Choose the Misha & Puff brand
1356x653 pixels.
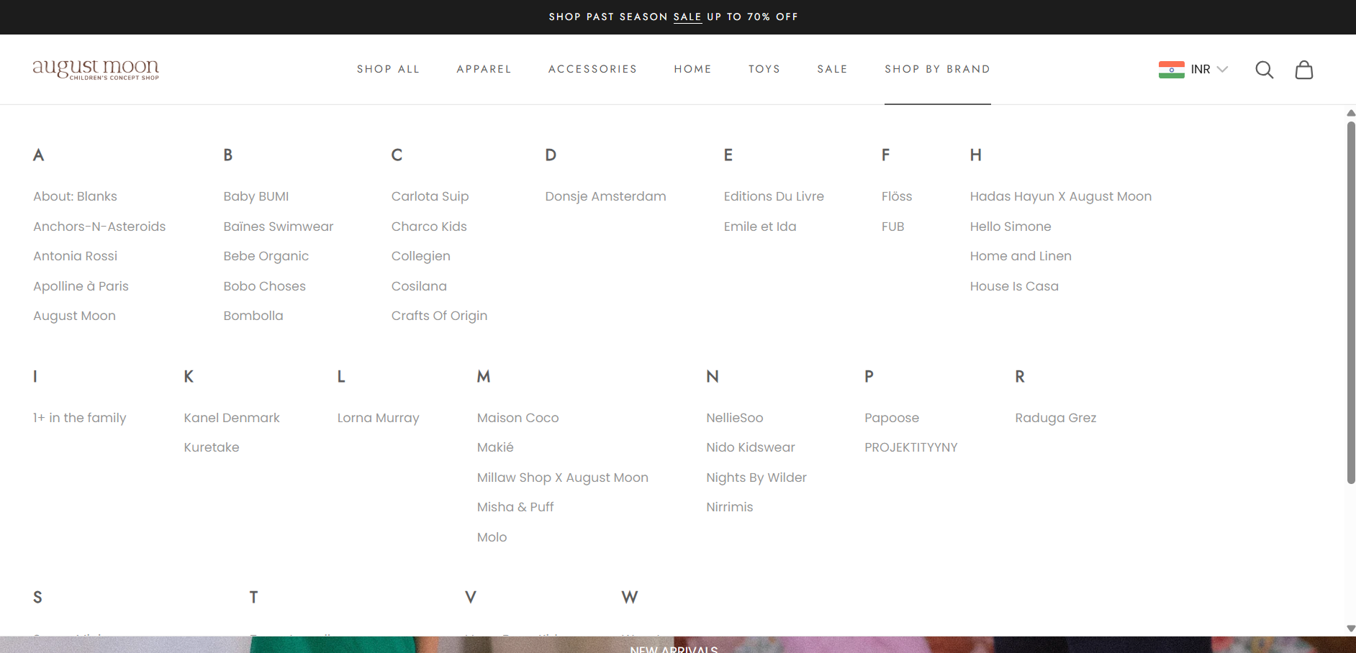[x=515, y=507]
